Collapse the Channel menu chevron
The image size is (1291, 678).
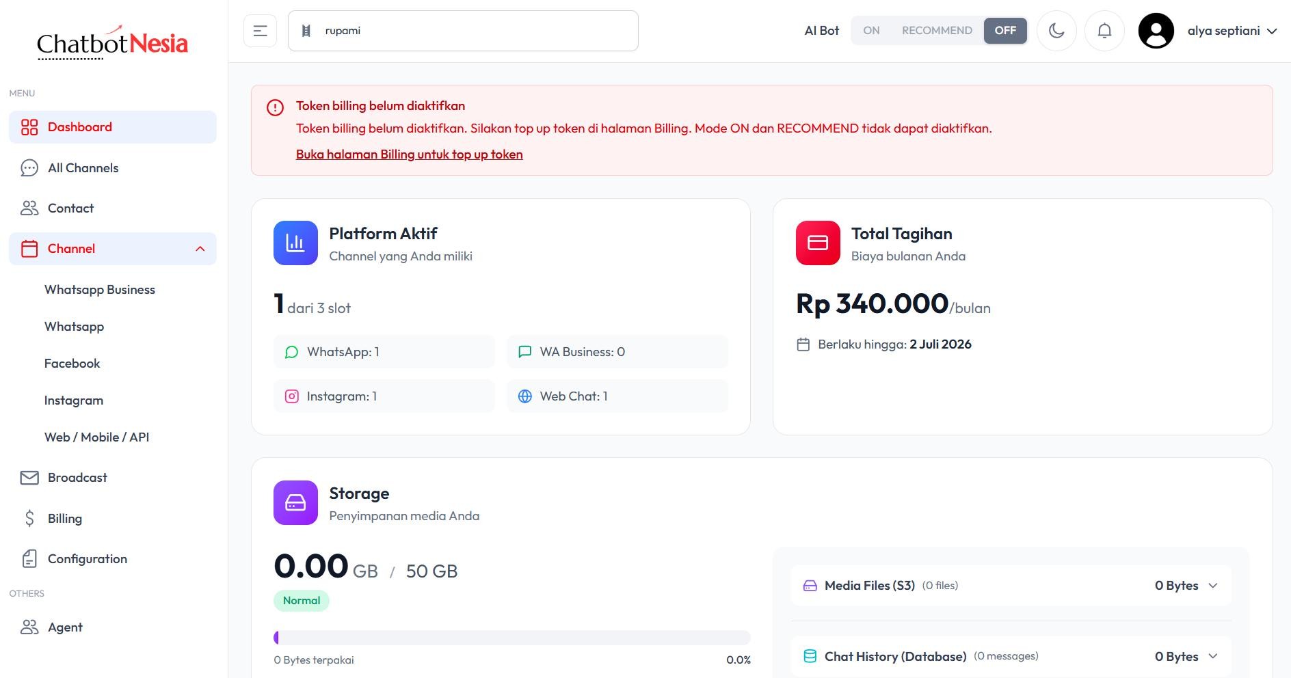point(200,249)
